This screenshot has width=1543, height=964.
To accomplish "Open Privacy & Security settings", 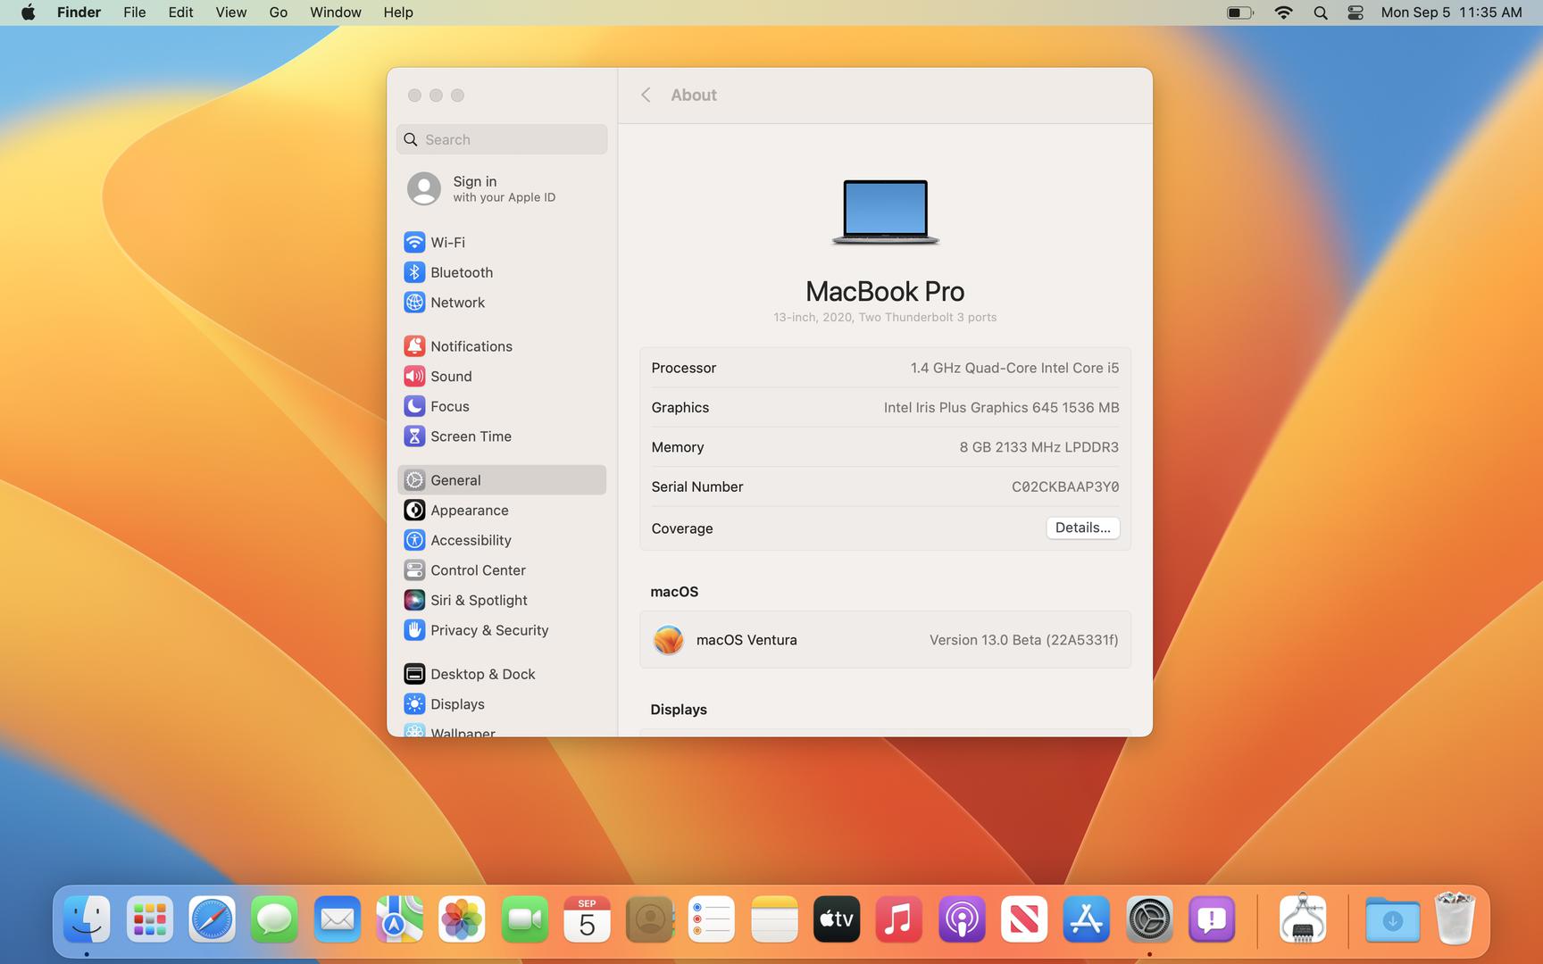I will click(501, 630).
